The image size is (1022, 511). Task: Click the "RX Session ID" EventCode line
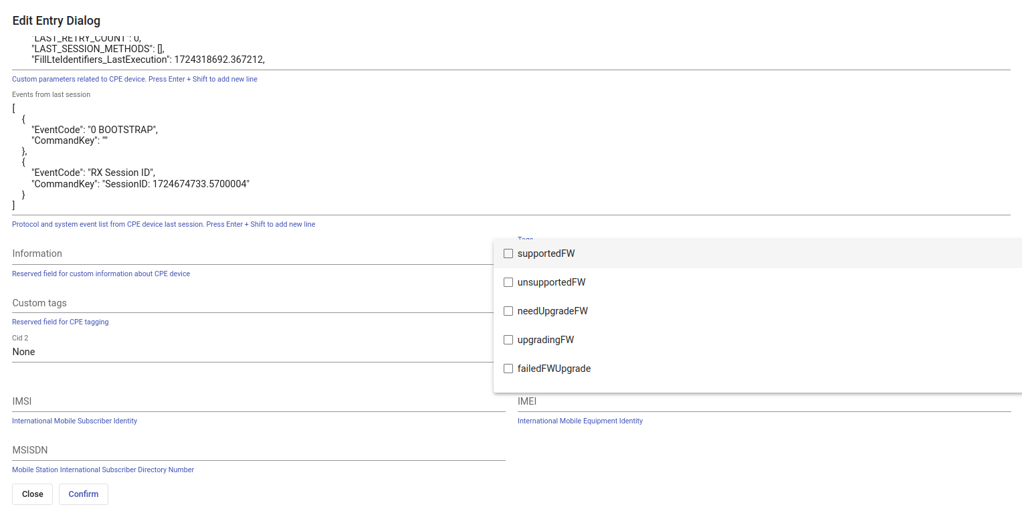pyautogui.click(x=93, y=173)
